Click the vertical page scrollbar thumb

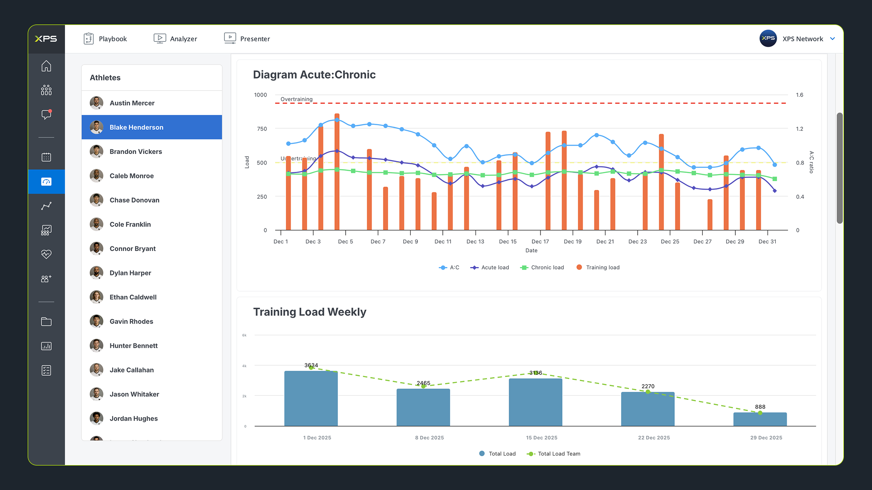[x=840, y=168]
